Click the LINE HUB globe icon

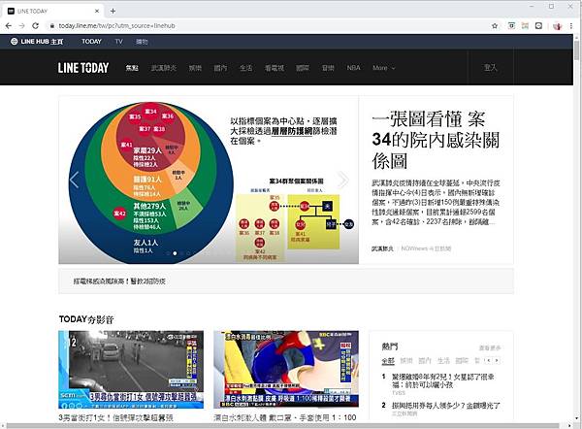coord(15,41)
